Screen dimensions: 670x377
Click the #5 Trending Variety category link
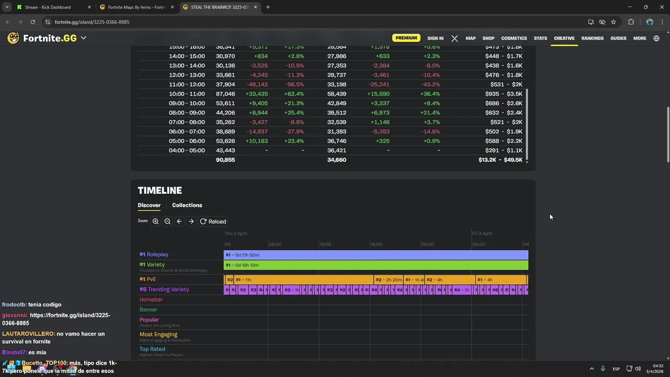coord(164,290)
